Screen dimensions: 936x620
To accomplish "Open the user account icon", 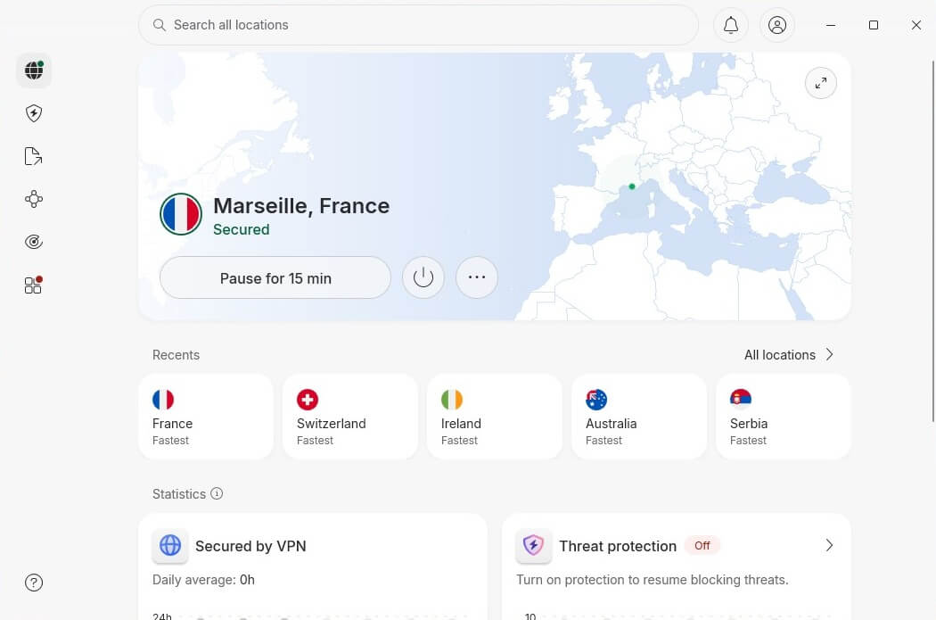I will 777,25.
